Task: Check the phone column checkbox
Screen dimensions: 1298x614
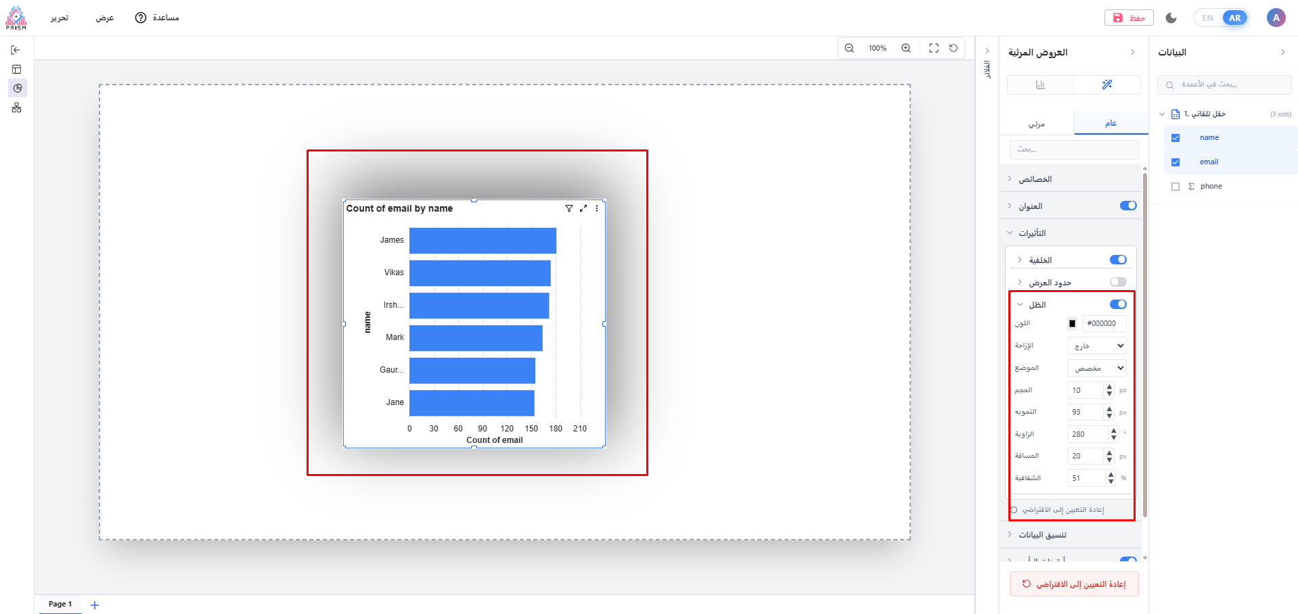Action: [1176, 187]
